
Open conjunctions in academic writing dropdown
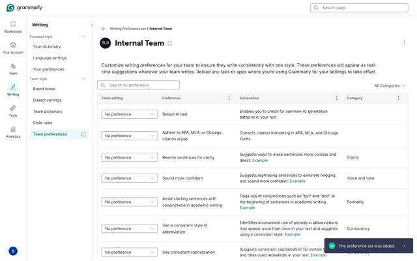point(129,202)
